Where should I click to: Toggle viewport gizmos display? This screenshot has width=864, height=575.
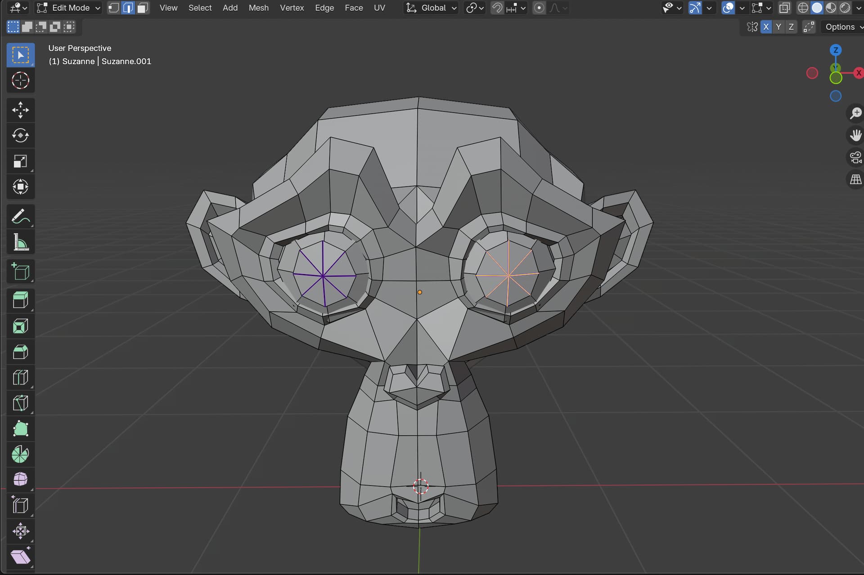[695, 8]
